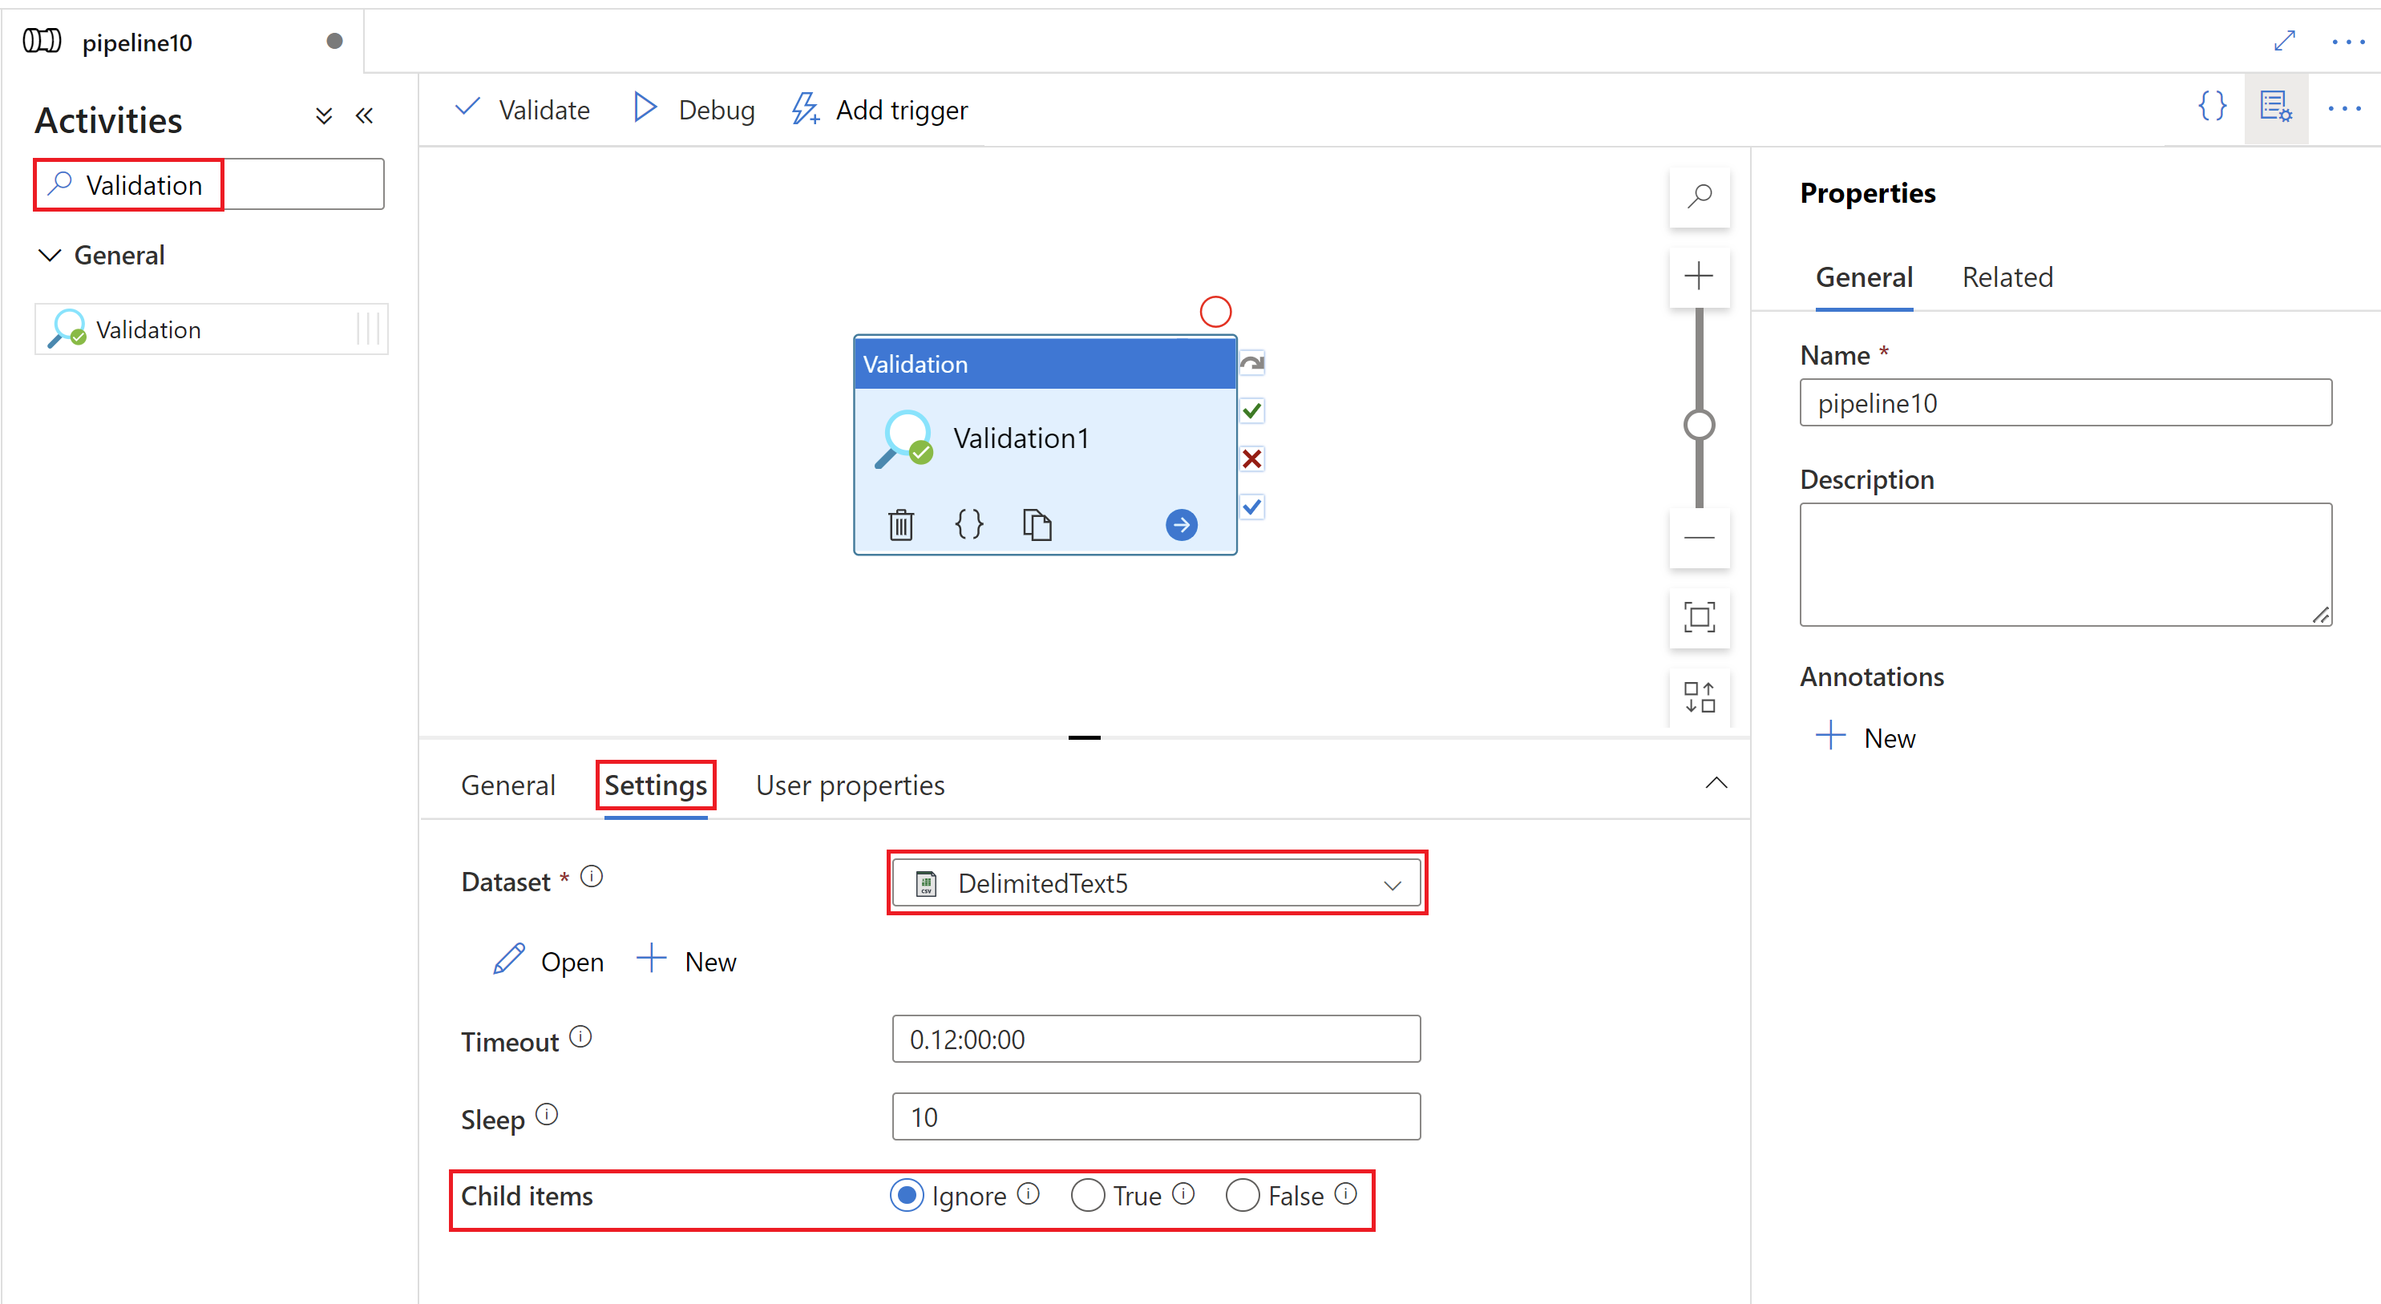
Task: Click the delete Validation1 activity icon
Action: pos(899,522)
